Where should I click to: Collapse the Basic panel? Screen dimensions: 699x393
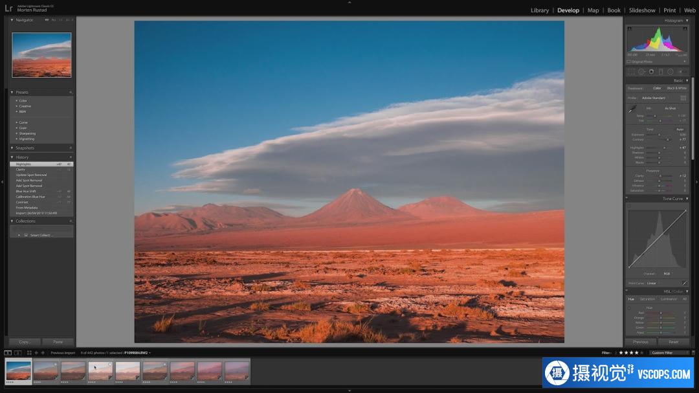click(x=687, y=81)
